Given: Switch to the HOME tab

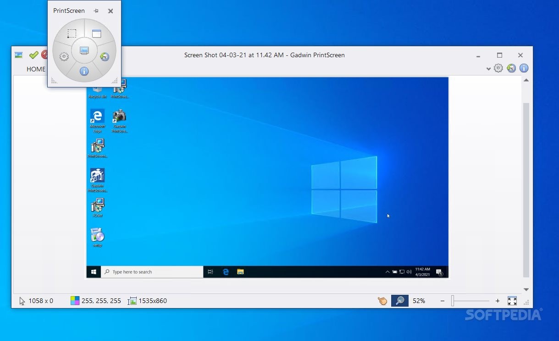Looking at the screenshot, I should [36, 69].
